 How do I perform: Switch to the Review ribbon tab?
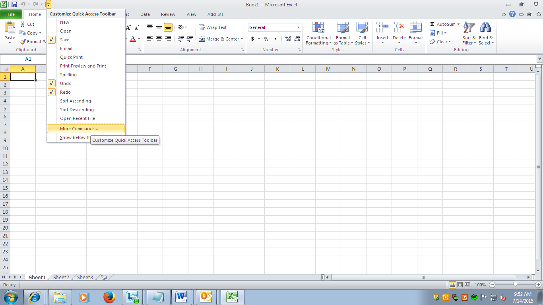[x=168, y=14]
